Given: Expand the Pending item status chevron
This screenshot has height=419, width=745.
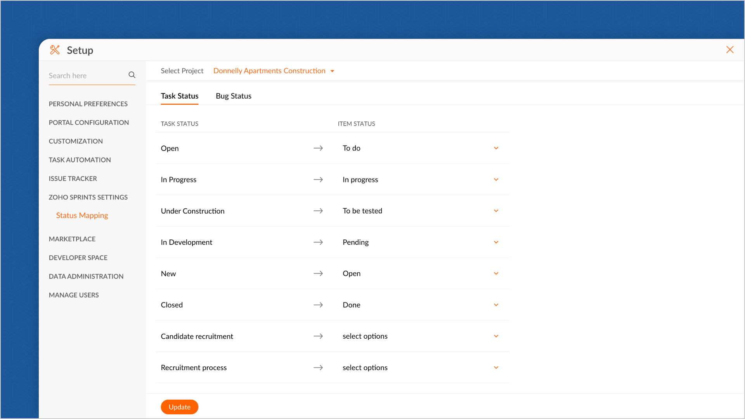Looking at the screenshot, I should click(x=496, y=242).
